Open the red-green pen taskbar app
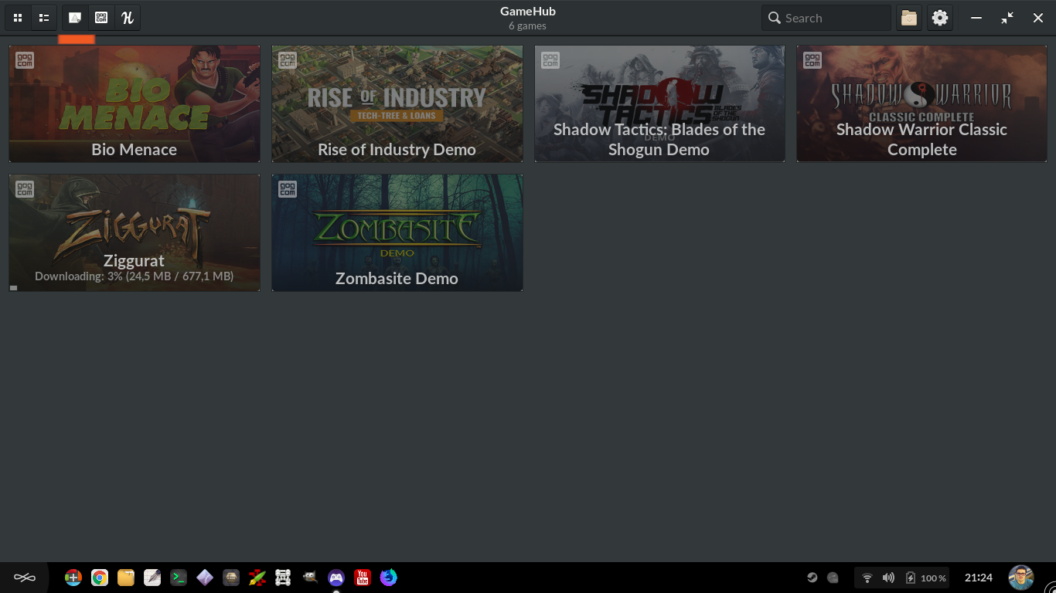 point(257,578)
